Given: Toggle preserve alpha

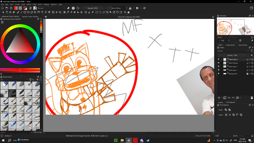Looking at the screenshot, I should [x=73, y=8].
